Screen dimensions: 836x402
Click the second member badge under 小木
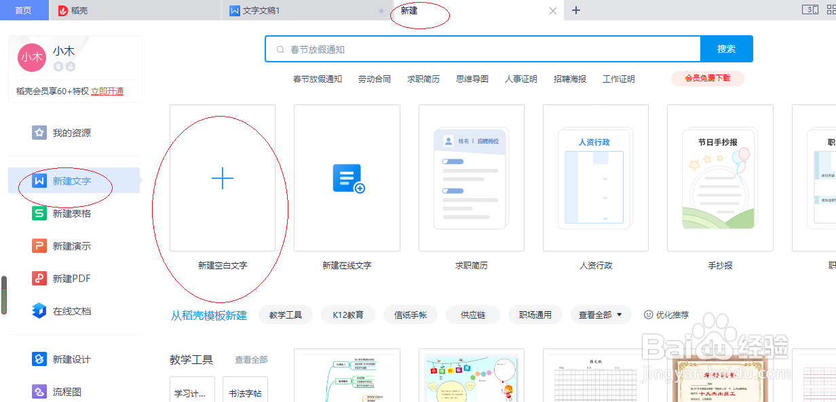(x=70, y=66)
